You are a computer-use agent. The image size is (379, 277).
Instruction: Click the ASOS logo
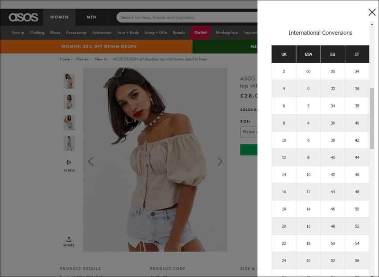(24, 17)
